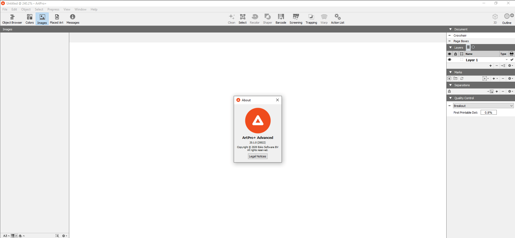Open the Colors panel
The width and height of the screenshot is (515, 238).
coord(30,19)
